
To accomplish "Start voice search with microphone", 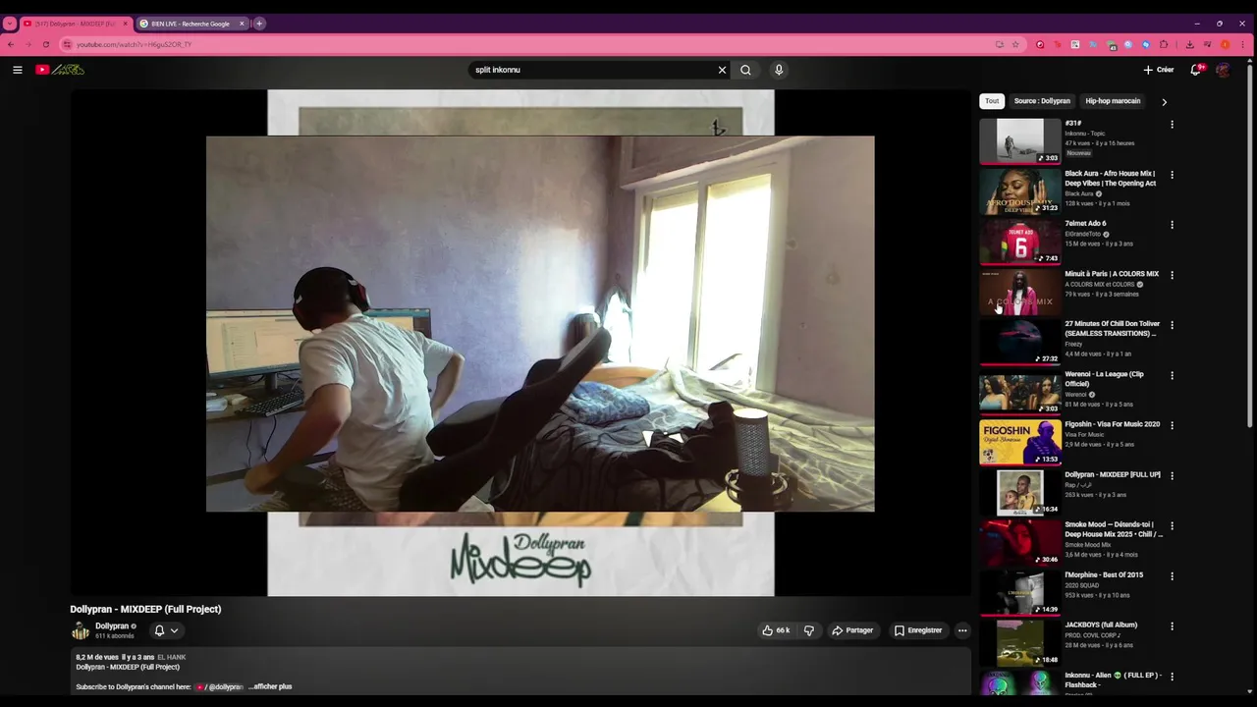I will (x=779, y=70).
